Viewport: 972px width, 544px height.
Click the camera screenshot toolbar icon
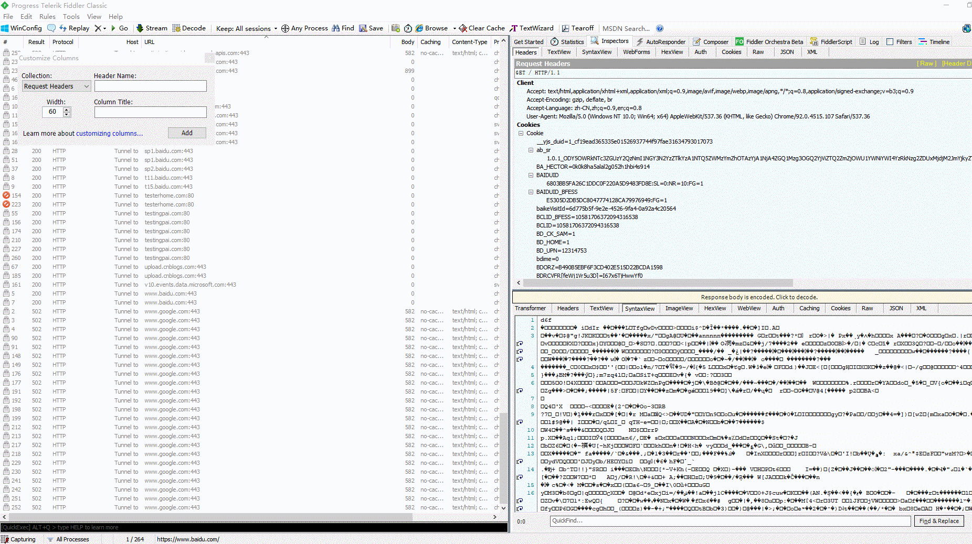[x=395, y=28]
